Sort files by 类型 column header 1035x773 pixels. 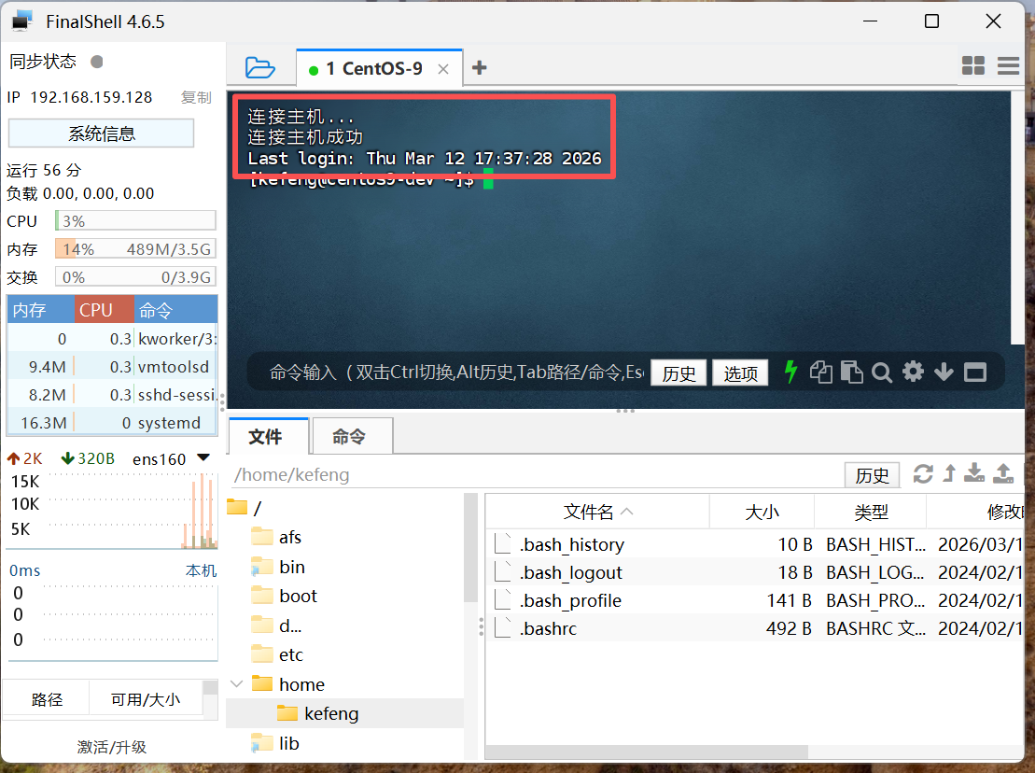[871, 512]
